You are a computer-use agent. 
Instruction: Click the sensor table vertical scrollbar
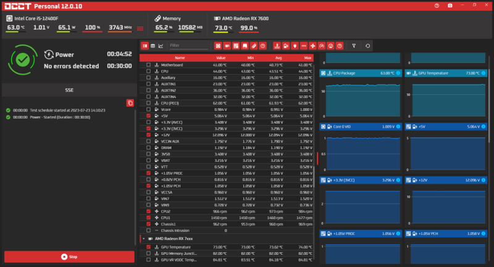[x=314, y=176]
